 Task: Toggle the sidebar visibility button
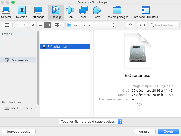7,25
